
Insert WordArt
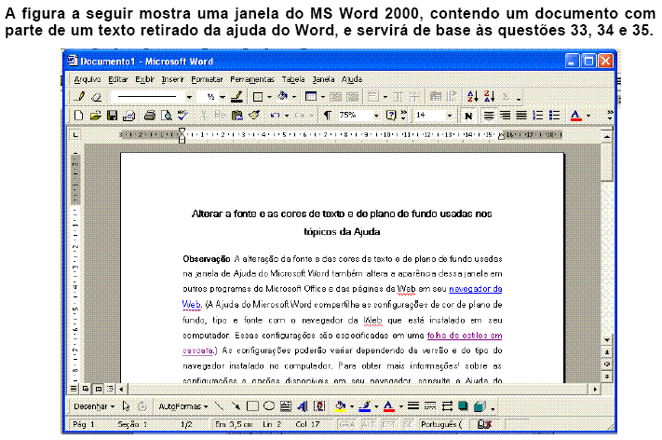coord(303,406)
